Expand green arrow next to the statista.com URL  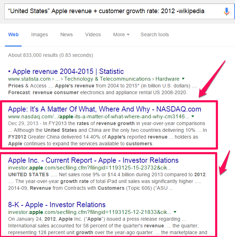pos(183,79)
